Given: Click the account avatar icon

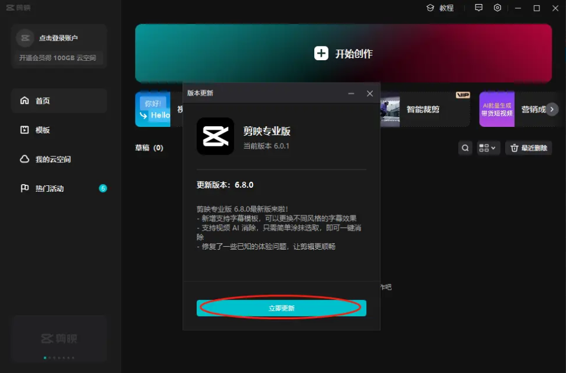Looking at the screenshot, I should pos(25,38).
